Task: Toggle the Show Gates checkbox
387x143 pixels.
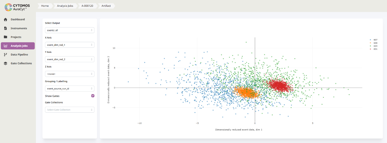Action: pyautogui.click(x=93, y=96)
